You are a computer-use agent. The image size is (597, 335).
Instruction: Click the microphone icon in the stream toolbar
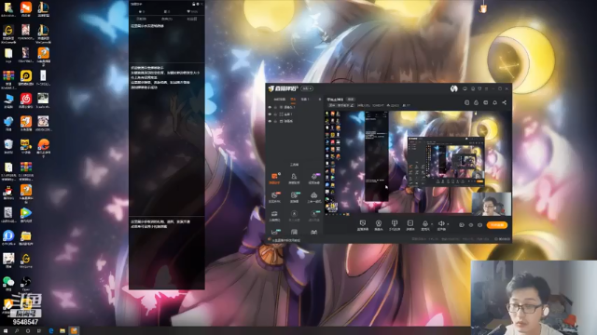[425, 224]
